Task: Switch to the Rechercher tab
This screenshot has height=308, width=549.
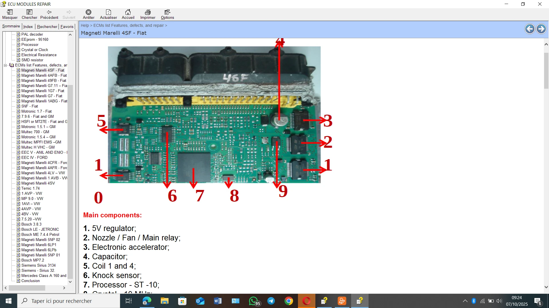Action: point(47,27)
